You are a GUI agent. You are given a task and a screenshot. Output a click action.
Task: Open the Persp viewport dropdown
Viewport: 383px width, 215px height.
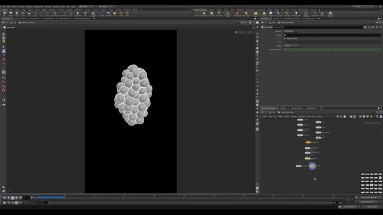[242, 32]
